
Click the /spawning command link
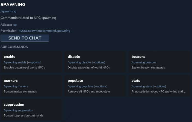click(x=8, y=11)
